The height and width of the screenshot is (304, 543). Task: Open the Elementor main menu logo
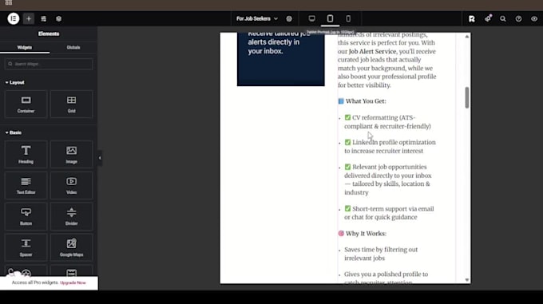pos(13,18)
